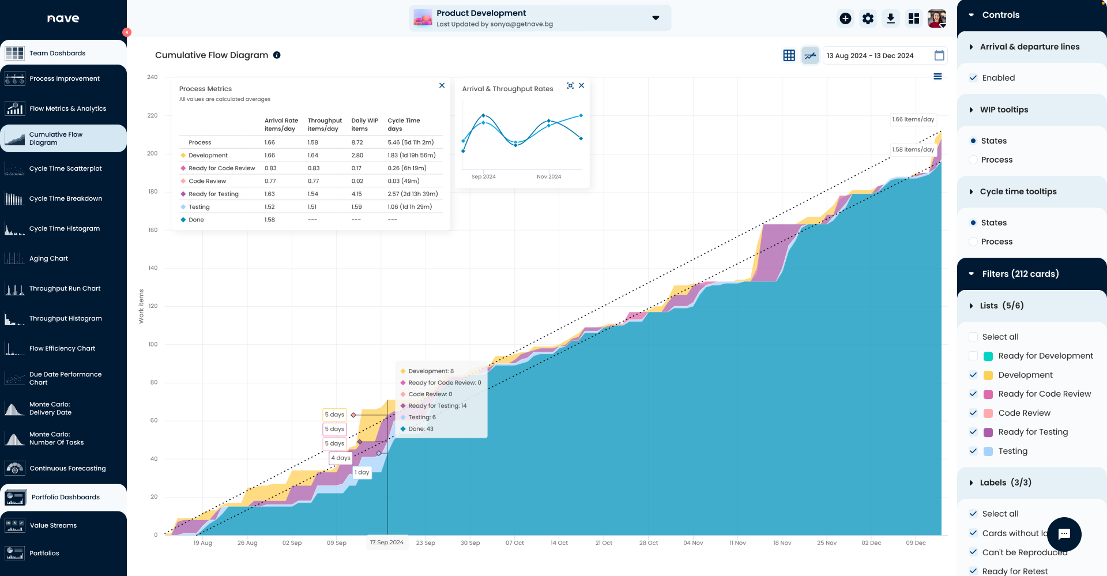Open the Portfolio Dashboards page
Image resolution: width=1107 pixels, height=576 pixels.
pyautogui.click(x=65, y=497)
